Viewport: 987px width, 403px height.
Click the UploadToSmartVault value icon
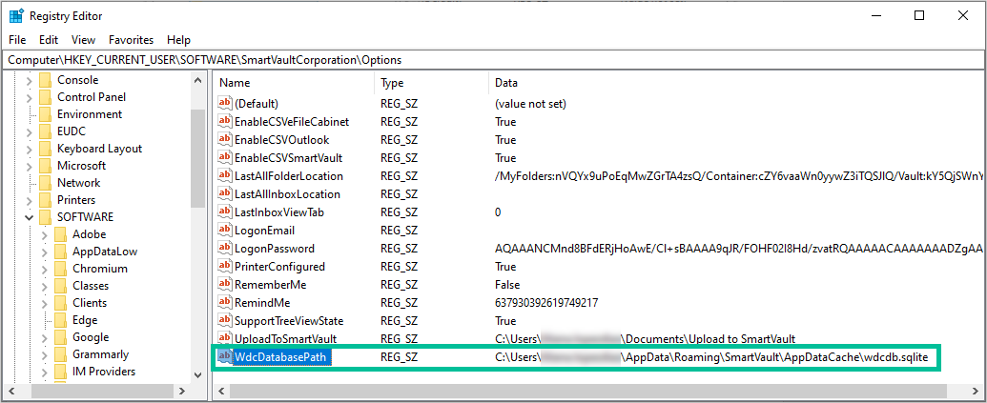[225, 339]
